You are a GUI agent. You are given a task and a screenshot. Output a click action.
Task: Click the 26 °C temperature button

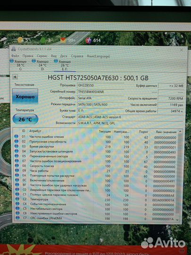point(25,119)
